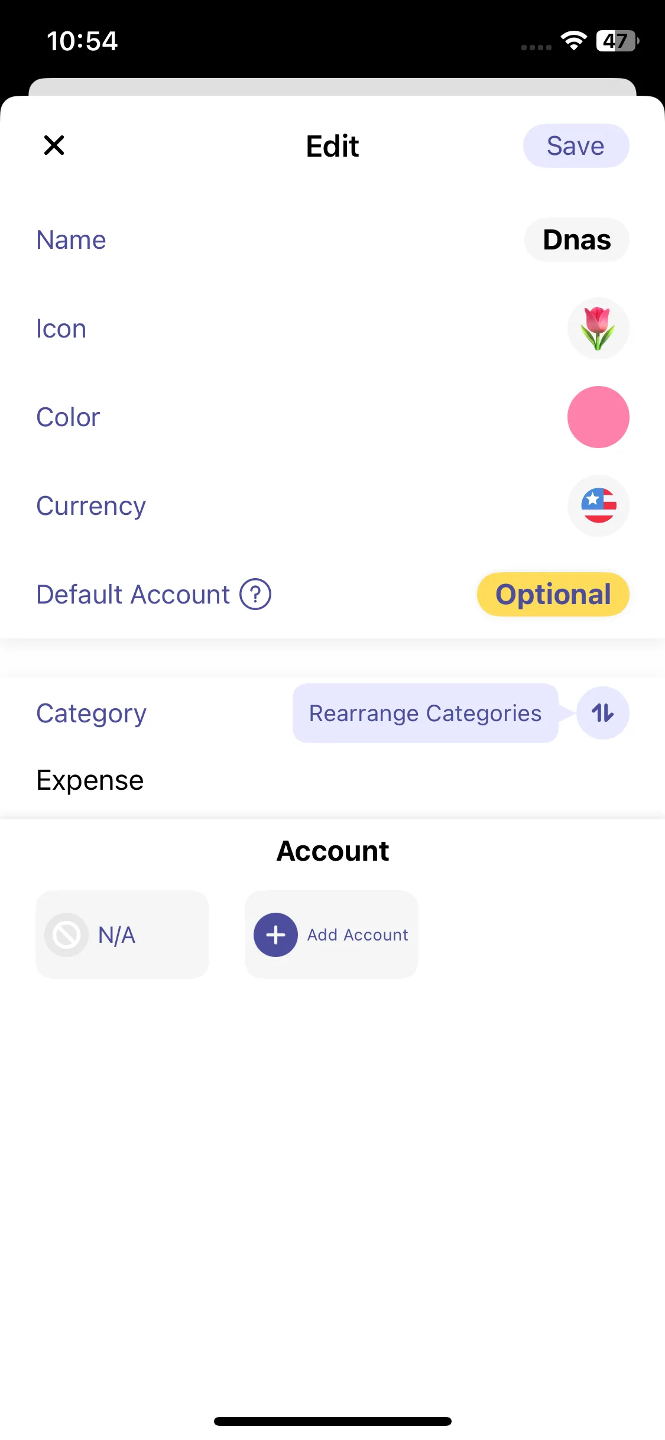Change the tulip icon
The height and width of the screenshot is (1440, 665).
click(x=598, y=329)
